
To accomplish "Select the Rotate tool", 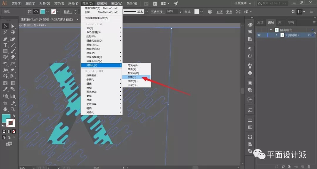I will (x=5, y=64).
